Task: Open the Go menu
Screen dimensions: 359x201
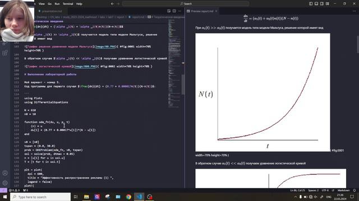Action: [50, 4]
